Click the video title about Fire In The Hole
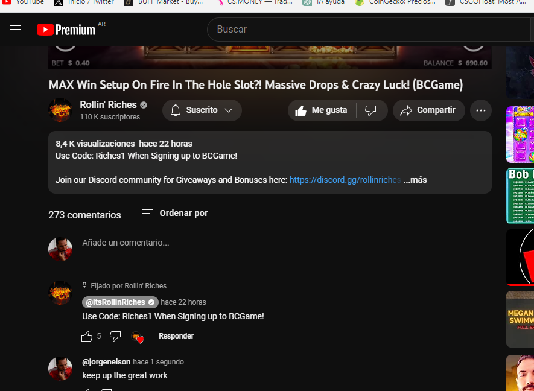Viewport: 534px width, 391px height. click(256, 85)
